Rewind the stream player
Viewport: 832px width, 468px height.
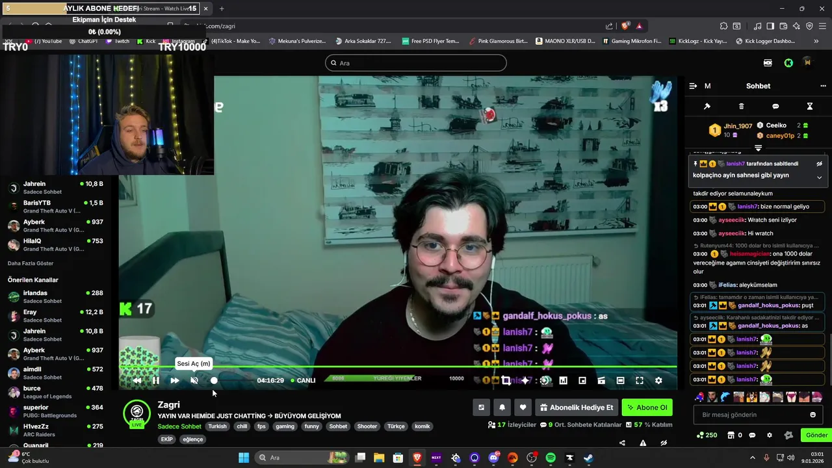136,380
